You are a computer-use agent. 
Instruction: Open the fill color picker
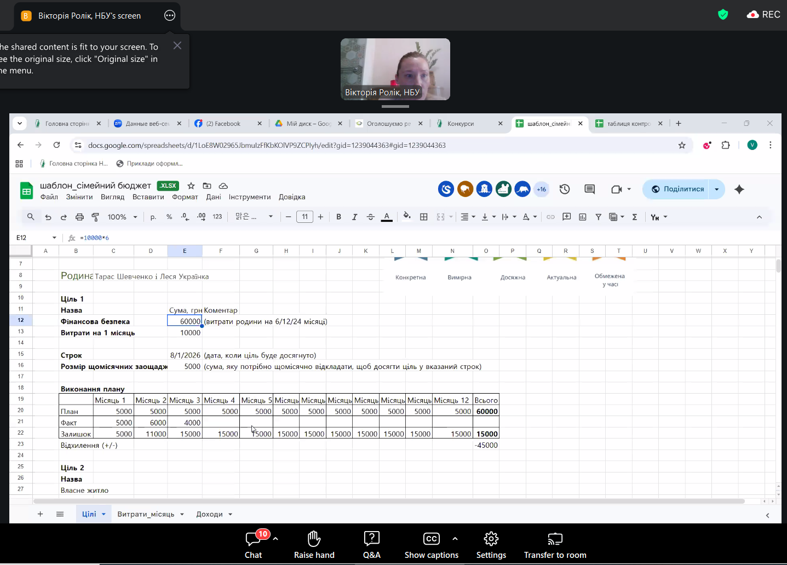coord(406,217)
